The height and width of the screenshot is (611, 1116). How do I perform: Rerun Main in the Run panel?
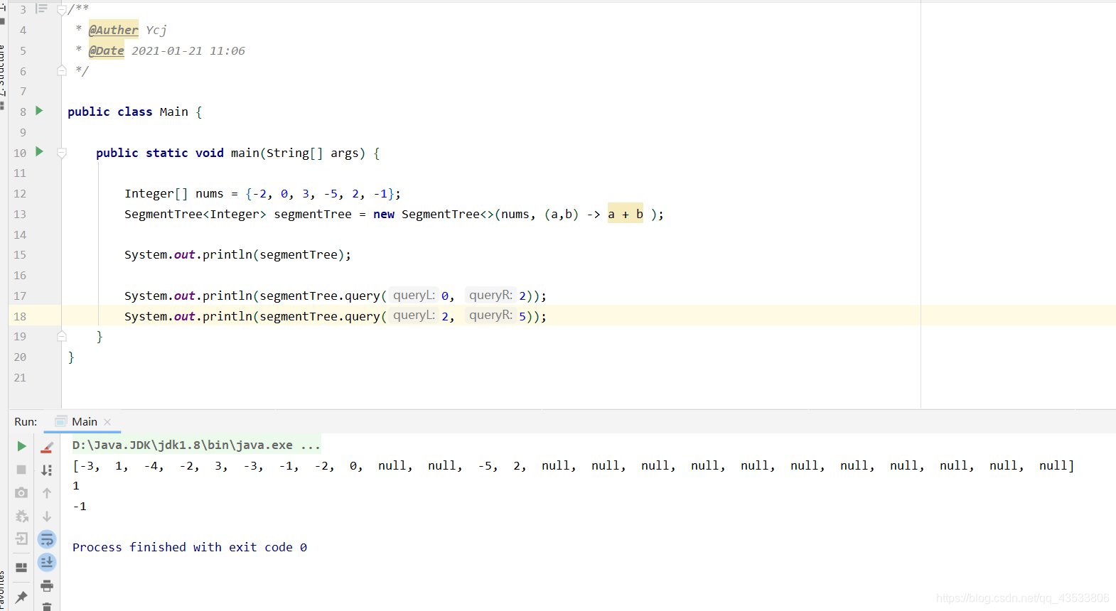(x=21, y=446)
